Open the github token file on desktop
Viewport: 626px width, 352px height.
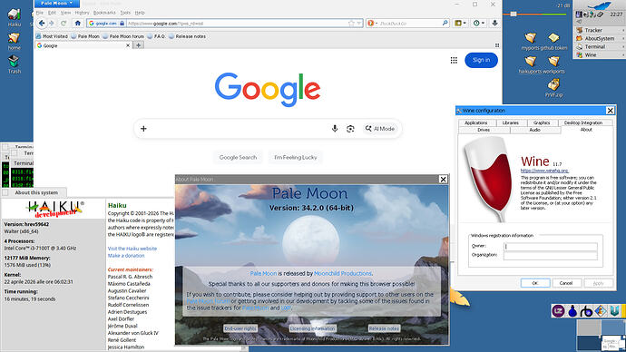[553, 41]
